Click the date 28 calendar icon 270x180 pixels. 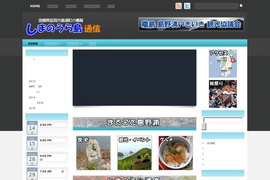coord(32,159)
